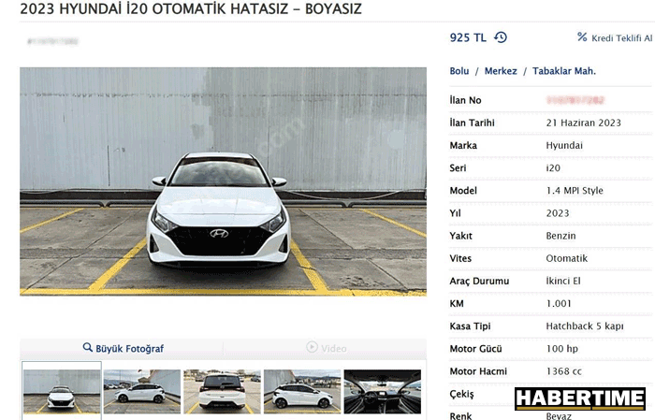Click the Yakıt value Benzin
Image resolution: width=655 pixels, height=420 pixels.
pyautogui.click(x=561, y=236)
